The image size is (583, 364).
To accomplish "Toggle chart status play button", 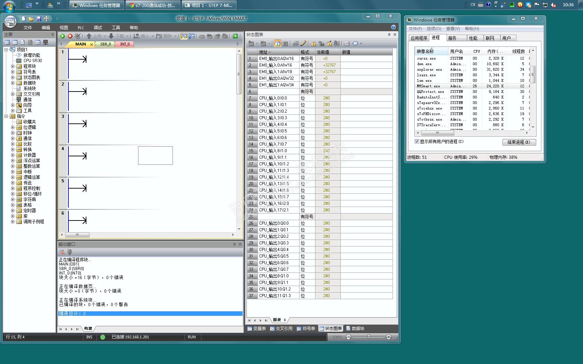I will (277, 44).
